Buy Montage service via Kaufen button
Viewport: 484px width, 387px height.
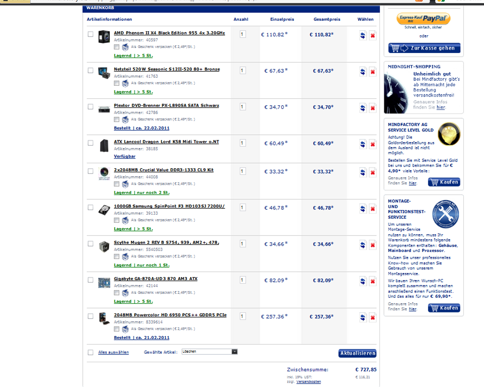[444, 308]
